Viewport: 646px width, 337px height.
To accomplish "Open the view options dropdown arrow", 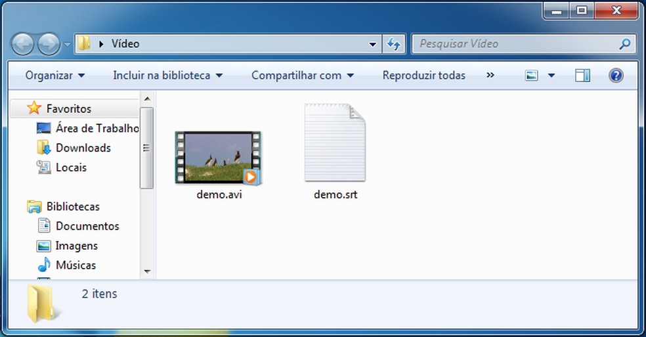I will tap(551, 76).
